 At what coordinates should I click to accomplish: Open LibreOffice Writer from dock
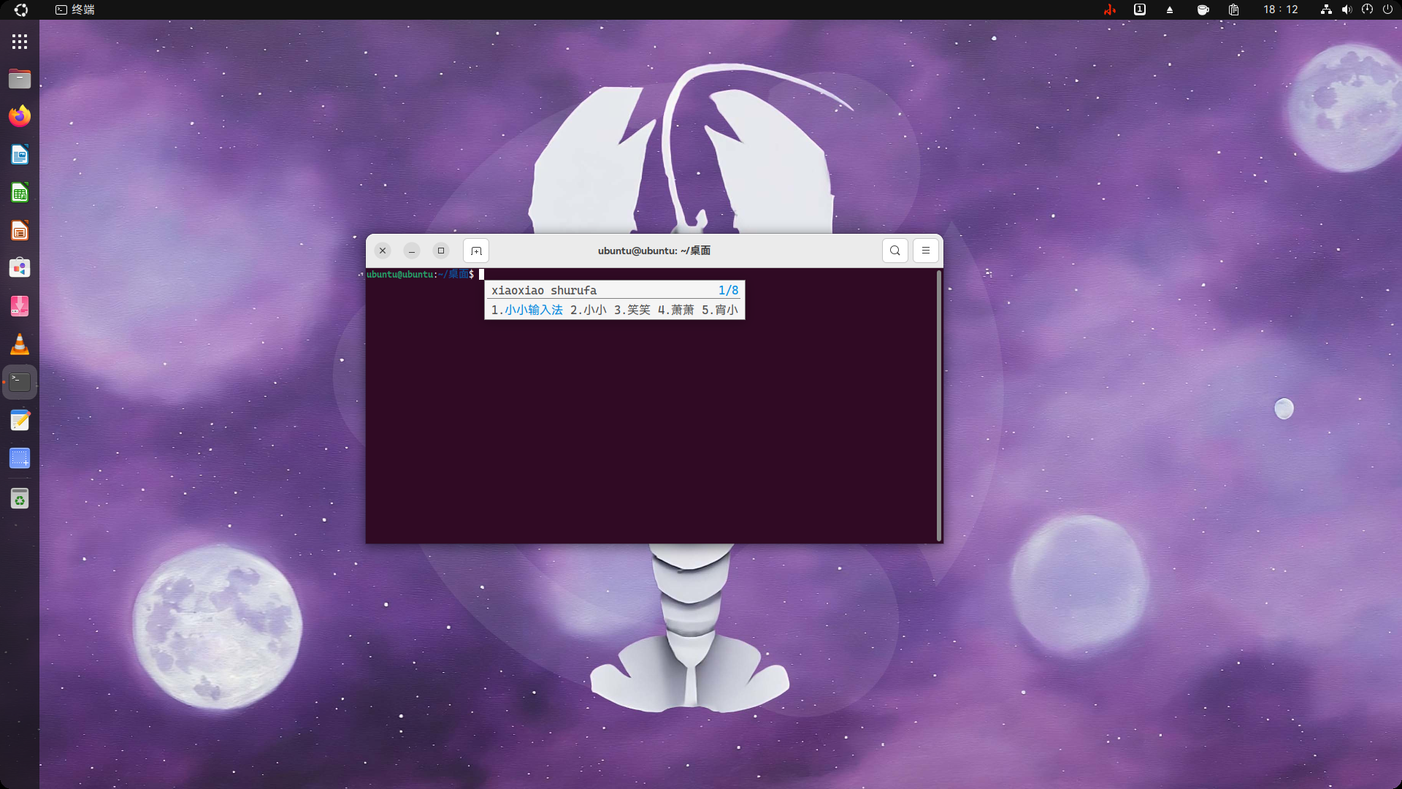pos(20,154)
